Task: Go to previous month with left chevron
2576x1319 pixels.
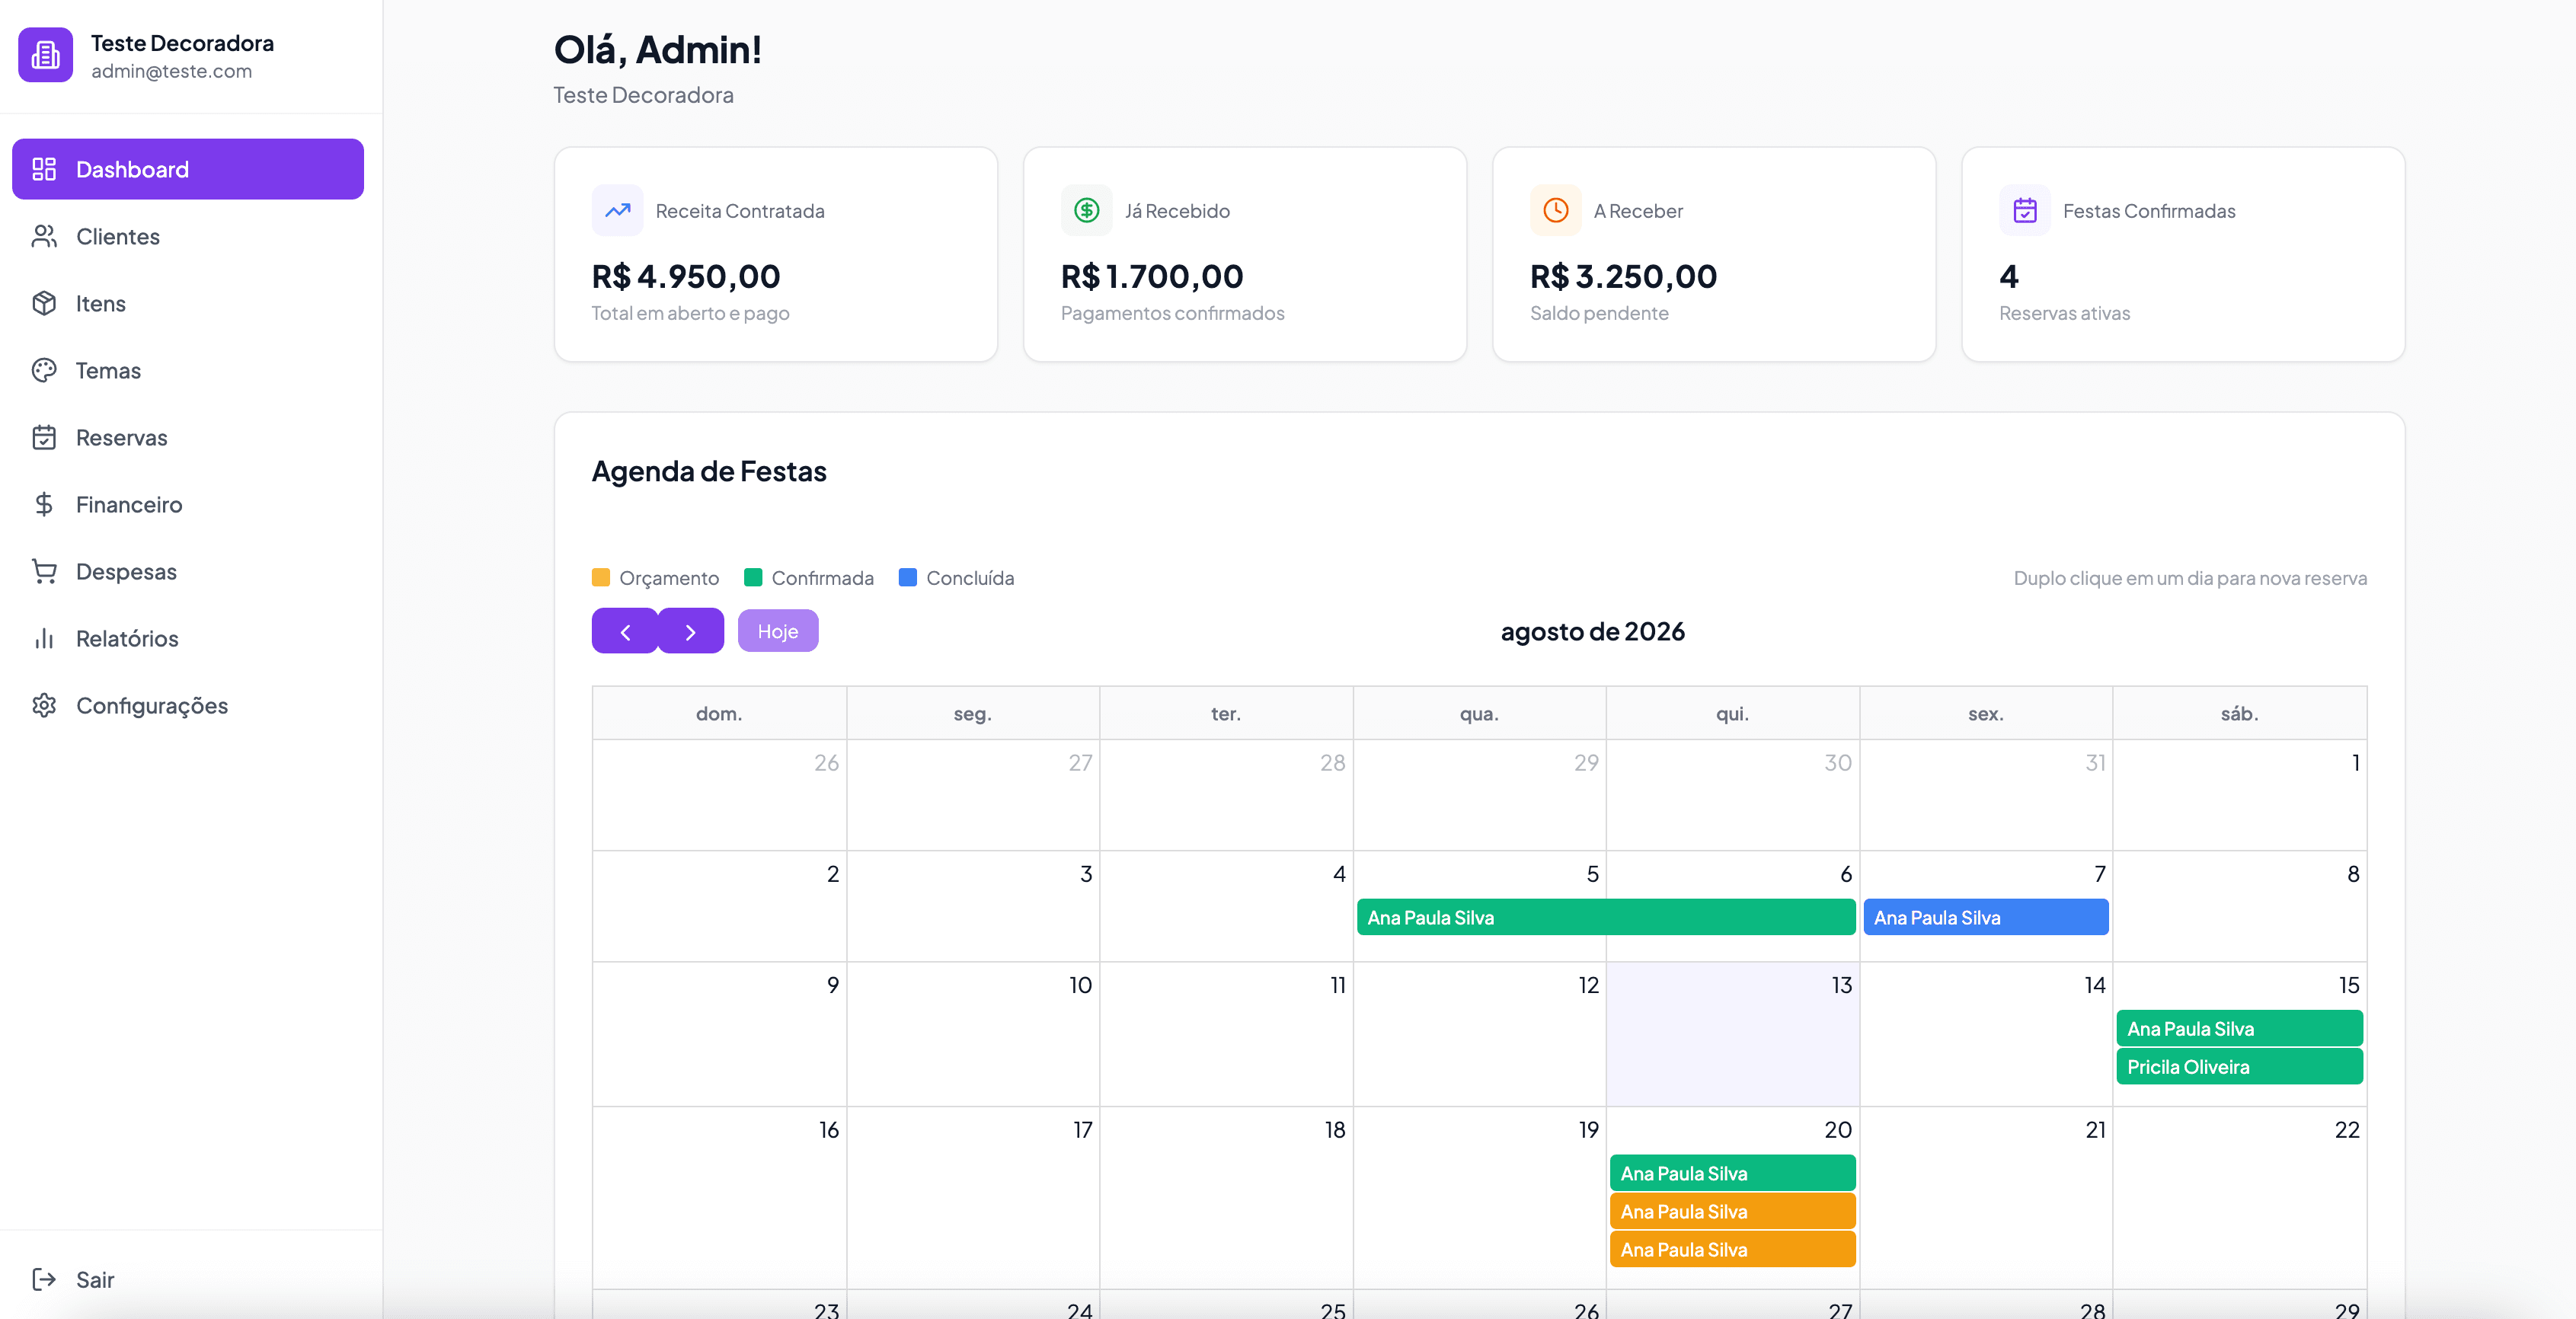Action: coord(625,631)
